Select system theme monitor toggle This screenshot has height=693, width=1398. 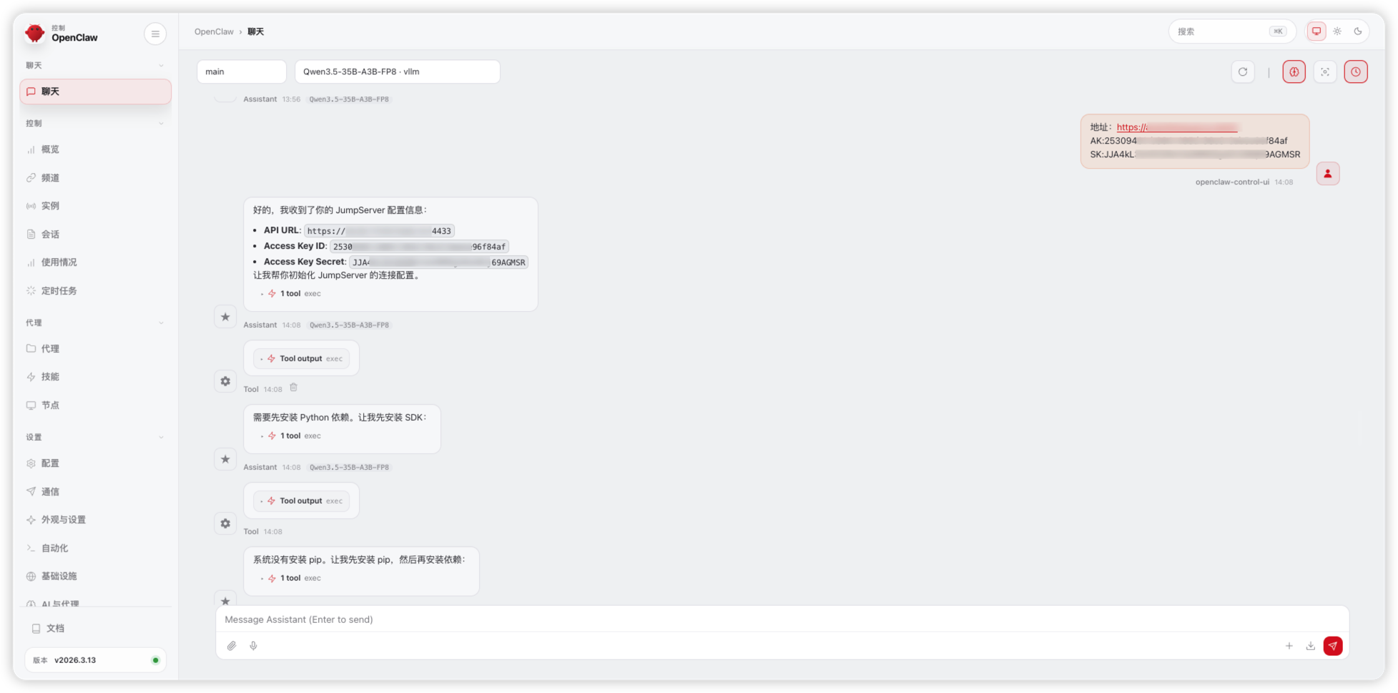[1316, 31]
